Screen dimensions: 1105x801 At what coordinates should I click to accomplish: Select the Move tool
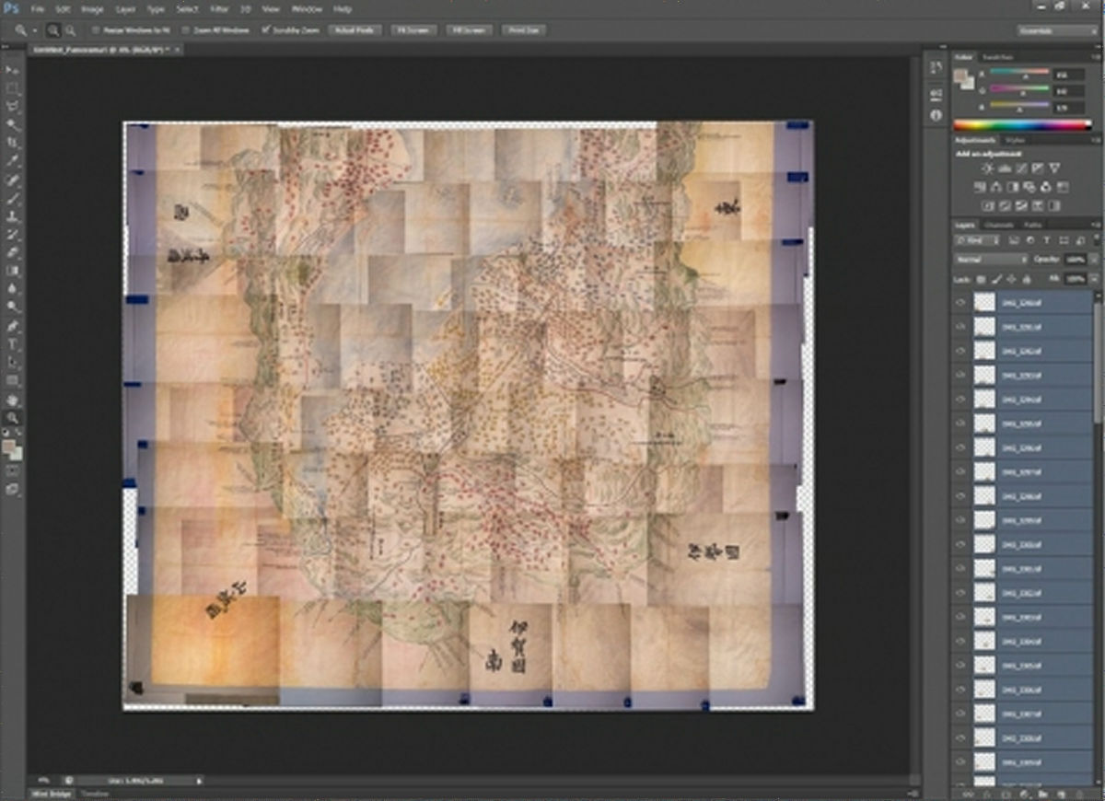pyautogui.click(x=13, y=71)
